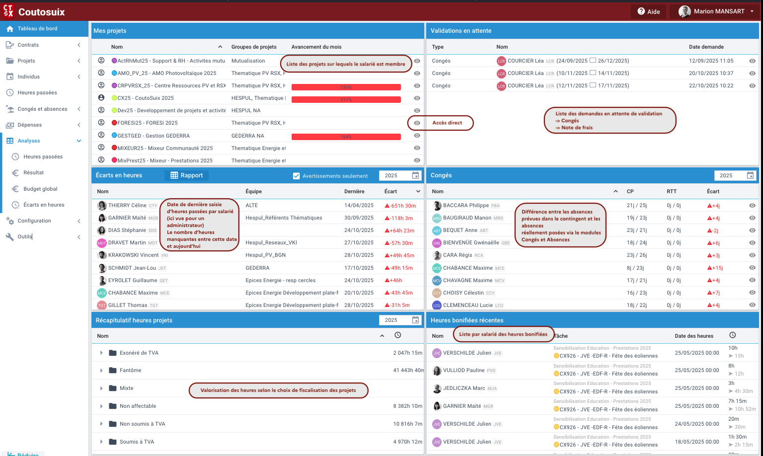Expand the Soumis à TVA folder row
This screenshot has width=763, height=456.
101,442
